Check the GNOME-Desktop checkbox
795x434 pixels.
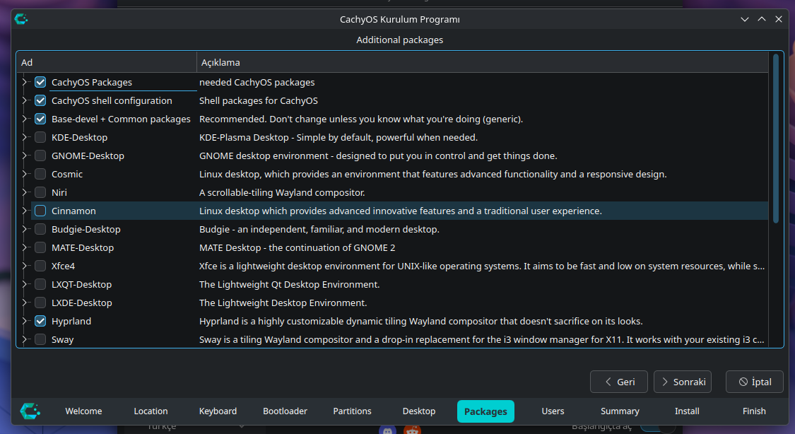[40, 156]
